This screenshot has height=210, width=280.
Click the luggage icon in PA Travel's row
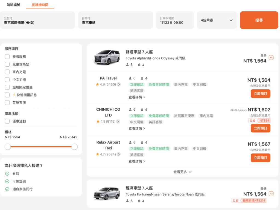(x=142, y=78)
